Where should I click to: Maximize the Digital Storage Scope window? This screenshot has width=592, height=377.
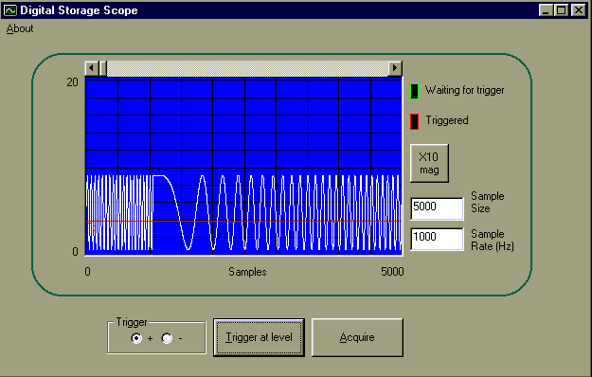click(x=562, y=10)
